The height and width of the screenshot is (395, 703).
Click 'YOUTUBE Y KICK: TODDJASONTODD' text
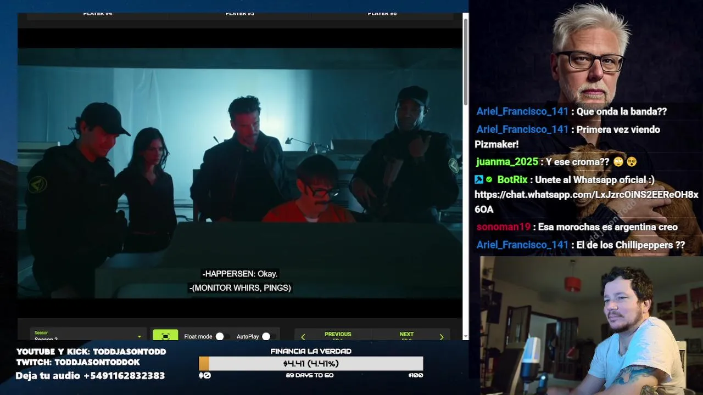click(91, 352)
